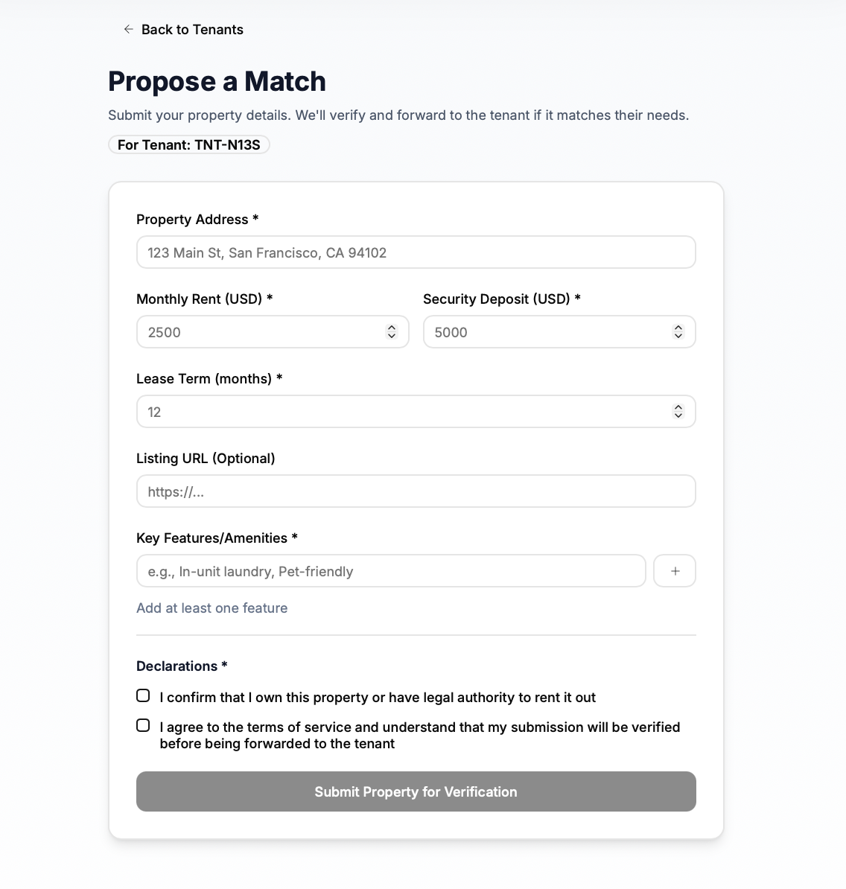Focus the Property Address input field
This screenshot has height=889, width=846.
pyautogui.click(x=416, y=252)
